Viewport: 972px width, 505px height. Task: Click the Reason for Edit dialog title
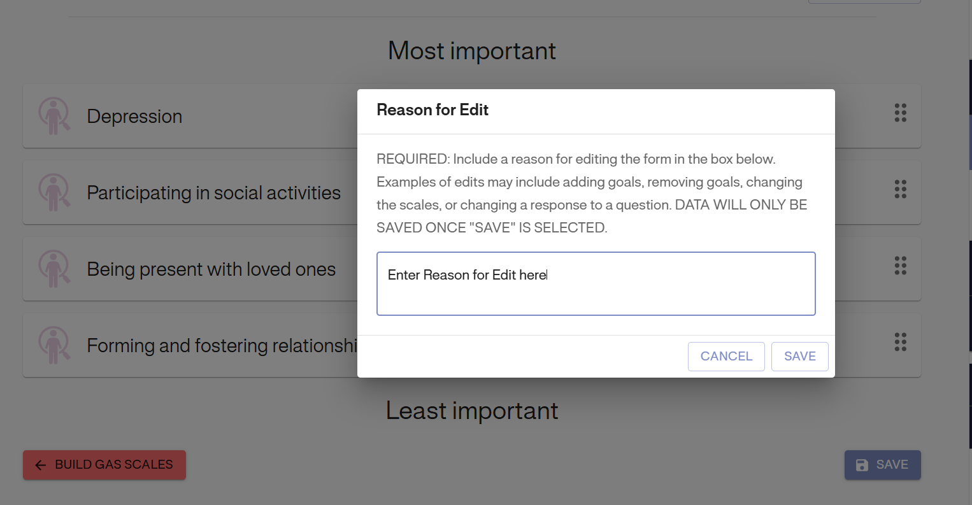click(x=432, y=110)
